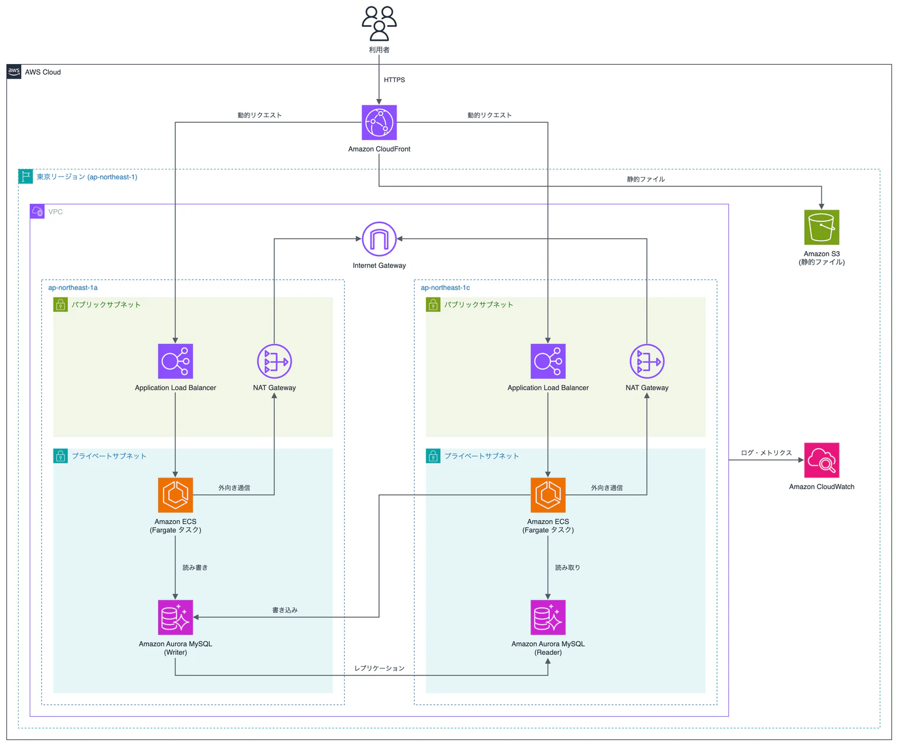Click the AWS Cloud label

tap(43, 72)
